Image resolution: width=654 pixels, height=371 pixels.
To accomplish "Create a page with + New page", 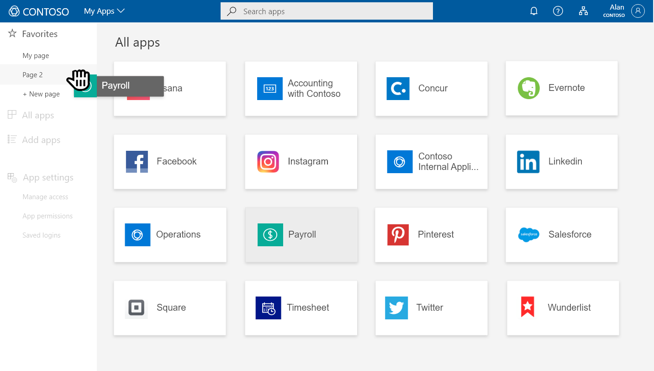I will pyautogui.click(x=41, y=94).
